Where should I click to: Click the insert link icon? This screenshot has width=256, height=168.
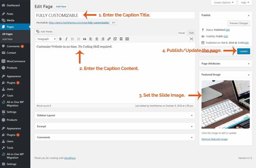click(109, 39)
